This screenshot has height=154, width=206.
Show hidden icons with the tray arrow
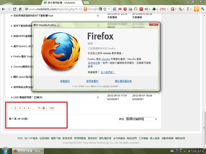184,151
